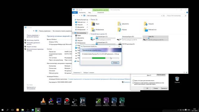Toggle compress this disk checkbox

click(x=133, y=81)
